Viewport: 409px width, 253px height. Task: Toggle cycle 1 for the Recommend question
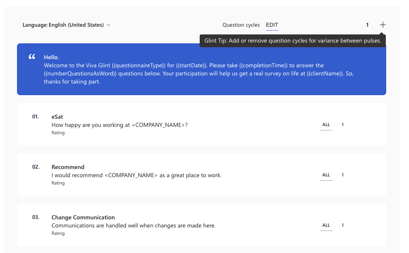pos(343,175)
